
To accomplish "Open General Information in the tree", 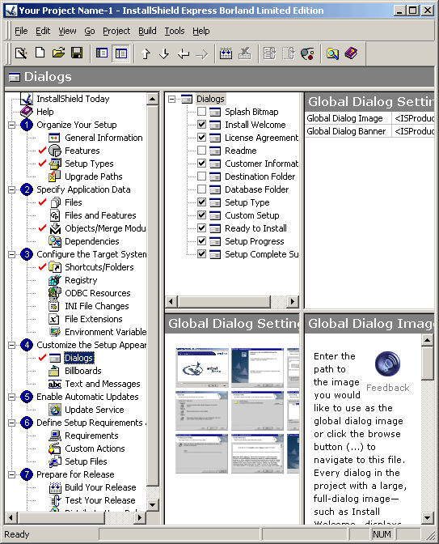I will pos(103,138).
